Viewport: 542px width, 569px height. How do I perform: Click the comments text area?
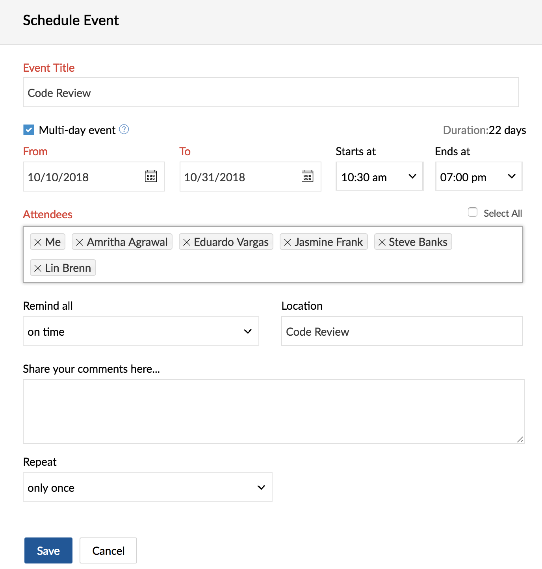[274, 411]
